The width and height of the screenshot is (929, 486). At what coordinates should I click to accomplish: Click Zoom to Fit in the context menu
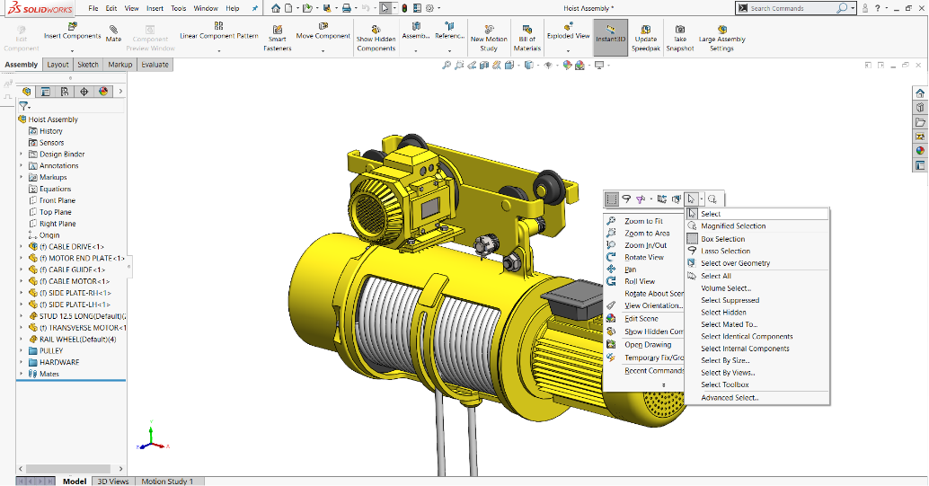643,221
